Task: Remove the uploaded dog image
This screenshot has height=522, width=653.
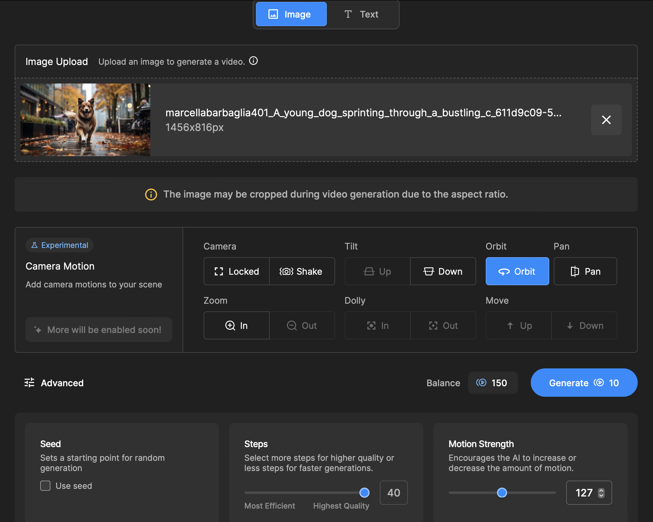Action: coord(606,120)
